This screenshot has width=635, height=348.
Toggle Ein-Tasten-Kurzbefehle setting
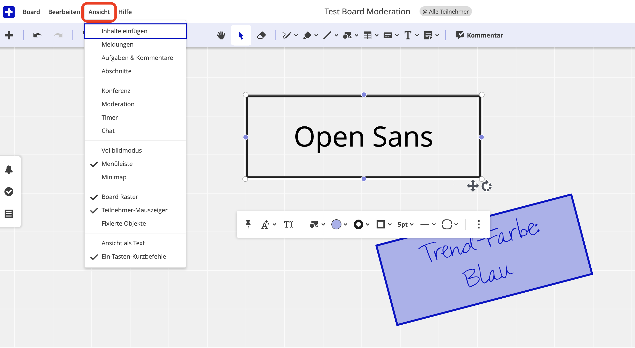(134, 256)
